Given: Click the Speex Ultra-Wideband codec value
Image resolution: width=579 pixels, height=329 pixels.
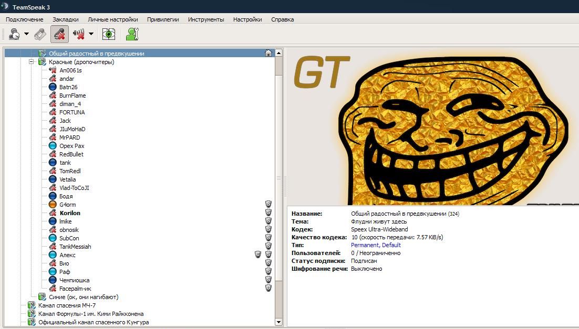Looking at the screenshot, I should coord(379,229).
